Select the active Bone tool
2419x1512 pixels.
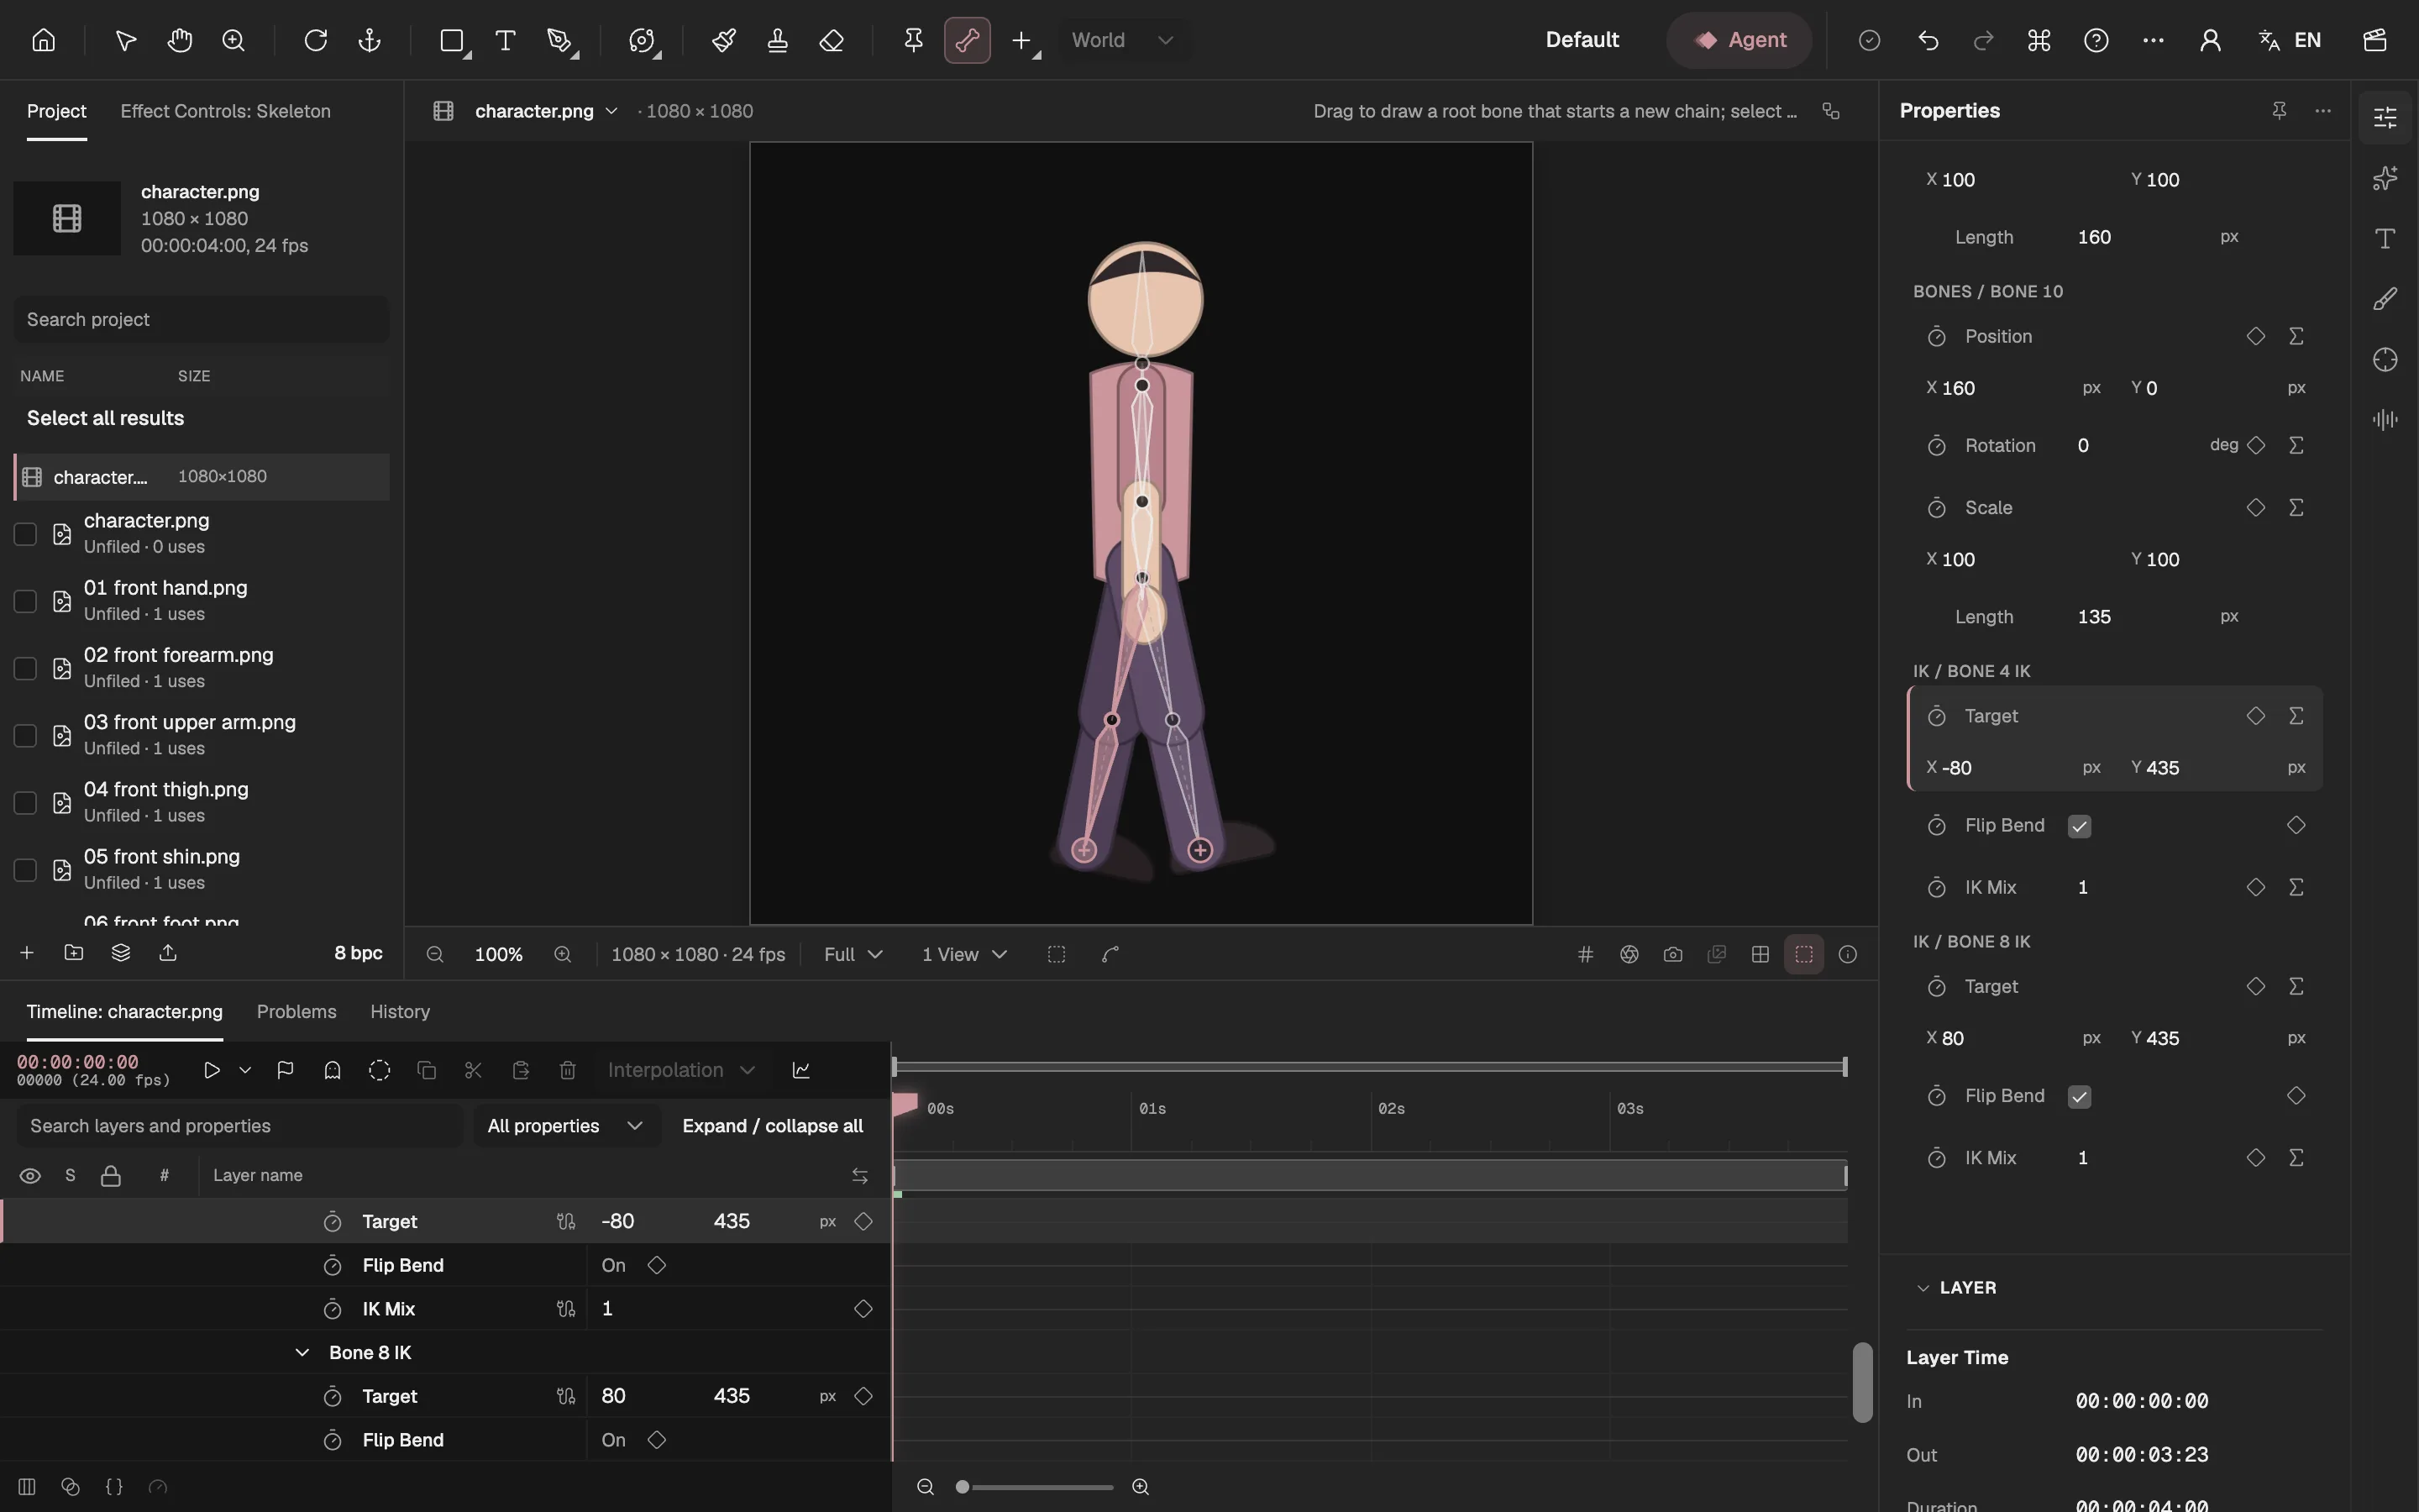click(968, 40)
